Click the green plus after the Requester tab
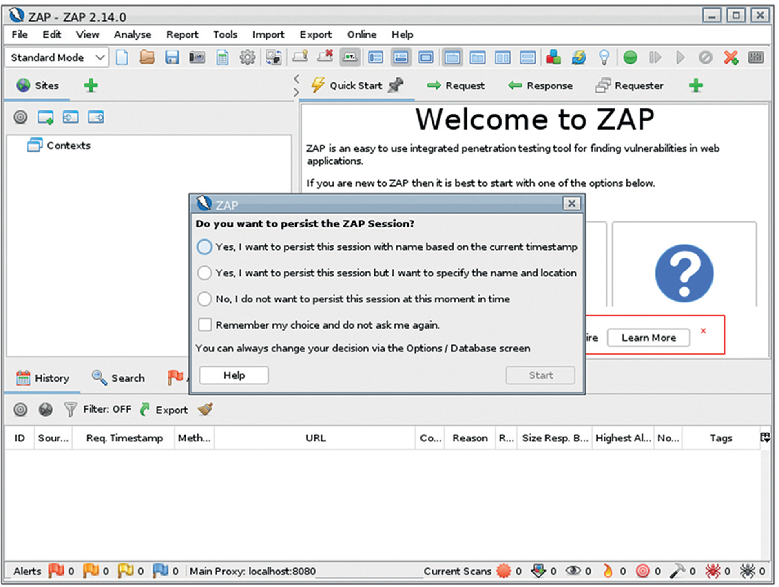Viewport: 779px width, 587px height. 696,86
